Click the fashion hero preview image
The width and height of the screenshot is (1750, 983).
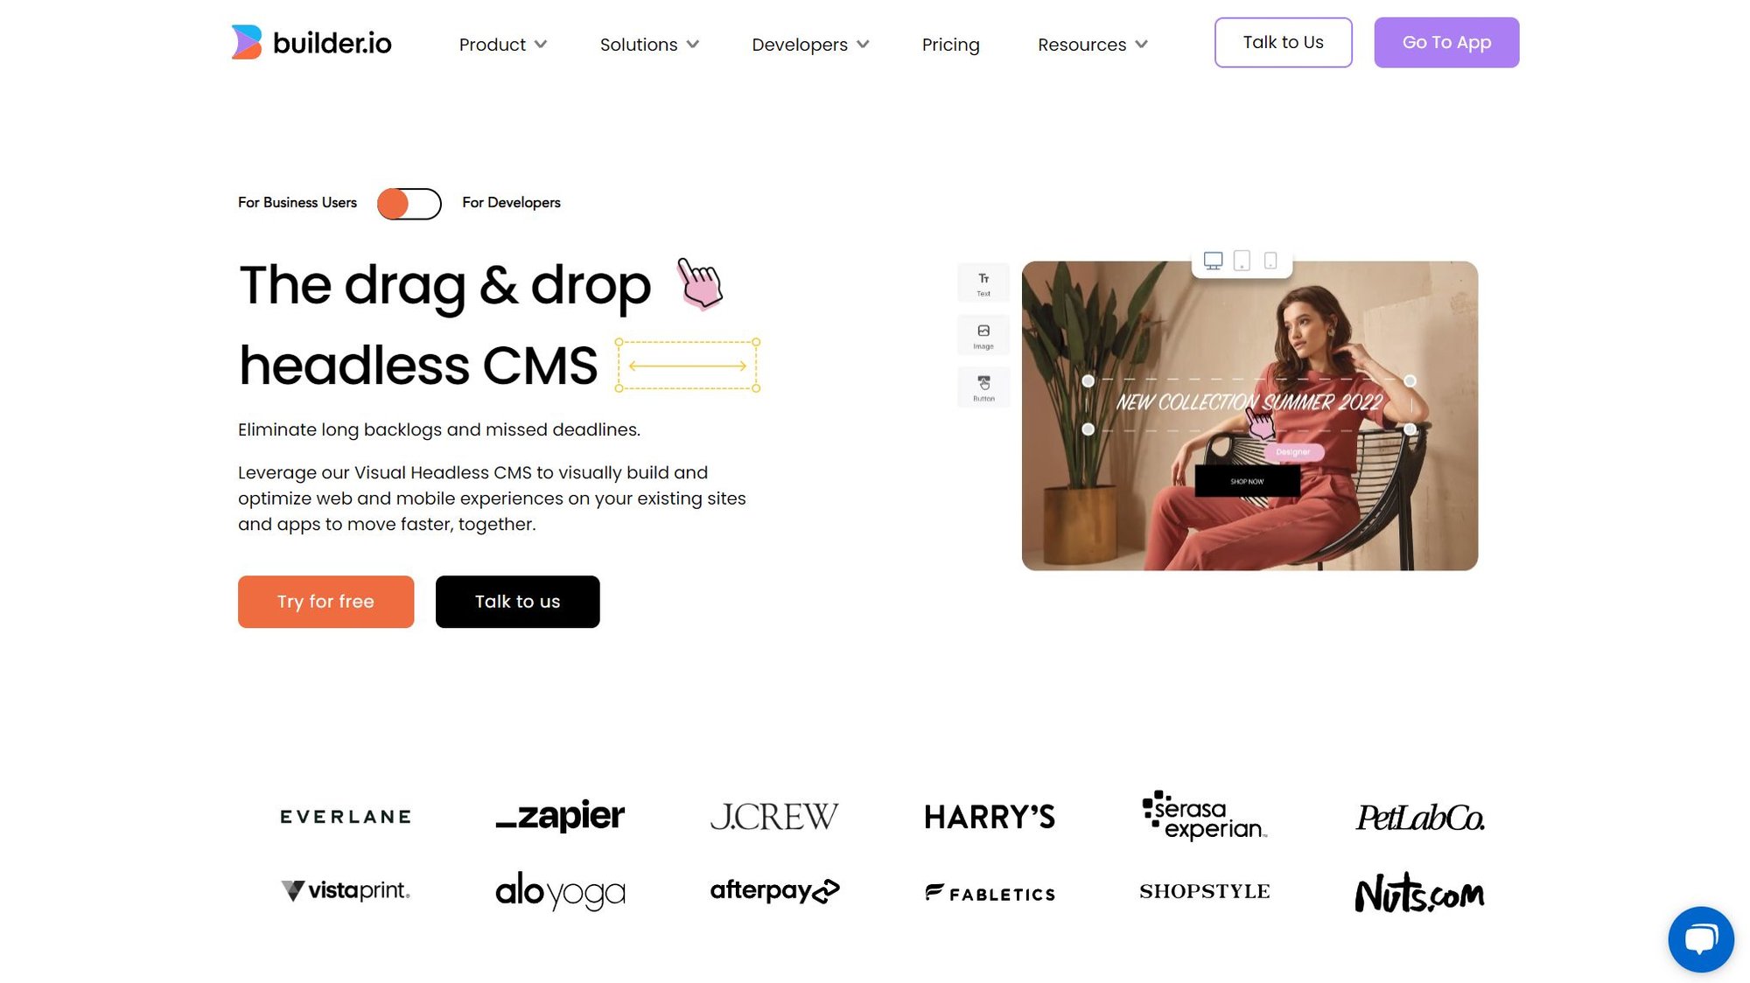tap(1249, 416)
